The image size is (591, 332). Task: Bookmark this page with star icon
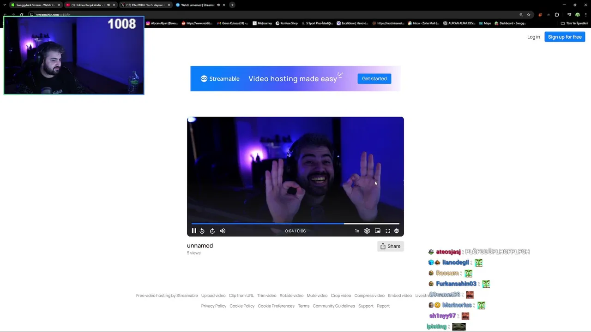(x=529, y=15)
